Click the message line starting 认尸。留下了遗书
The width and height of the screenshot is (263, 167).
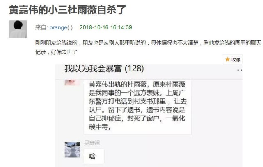[137, 110]
